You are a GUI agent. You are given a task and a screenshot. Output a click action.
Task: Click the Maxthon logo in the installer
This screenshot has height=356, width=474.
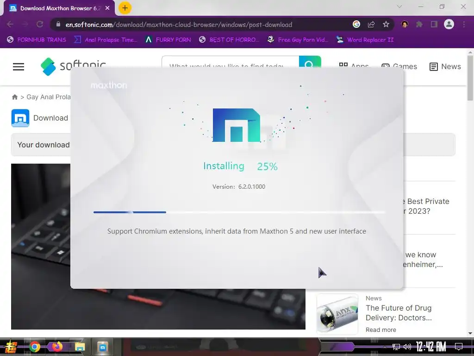pyautogui.click(x=237, y=125)
